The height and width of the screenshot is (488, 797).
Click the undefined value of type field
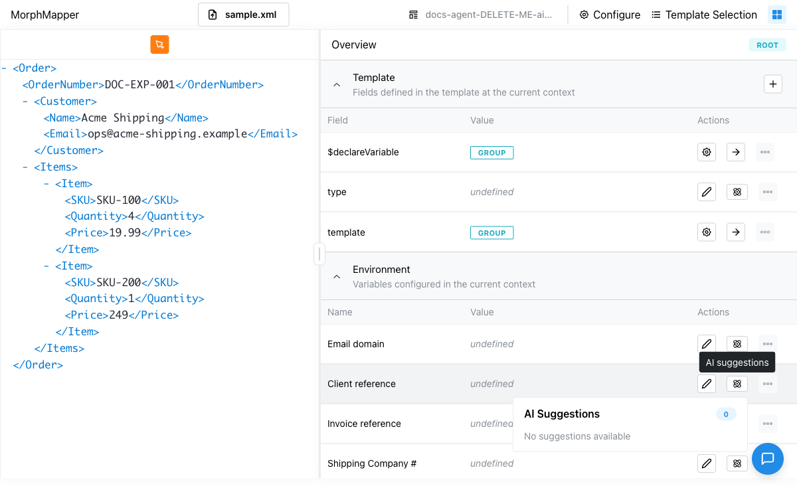492,192
